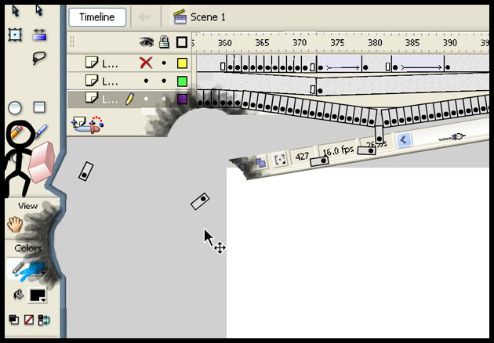Toggle outline view for all layers

click(x=182, y=42)
